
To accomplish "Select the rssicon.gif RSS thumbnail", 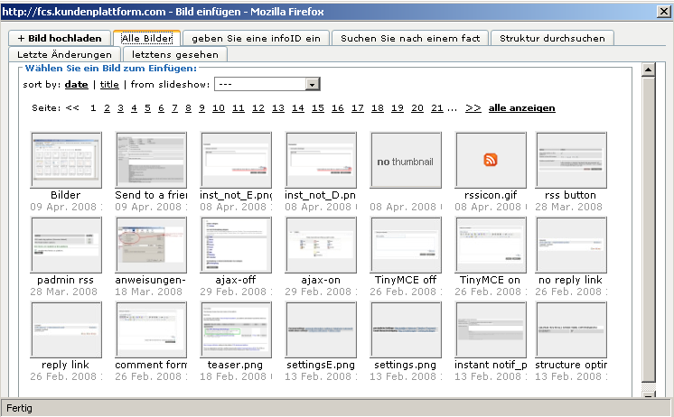I will click(x=491, y=160).
